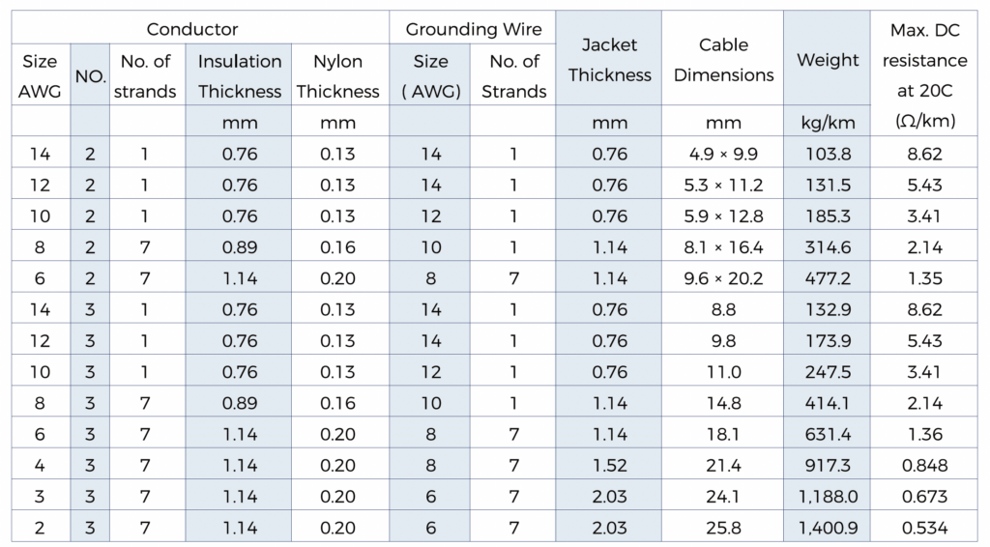Click the Nylon Thickness header
990x547 pixels.
(338, 76)
